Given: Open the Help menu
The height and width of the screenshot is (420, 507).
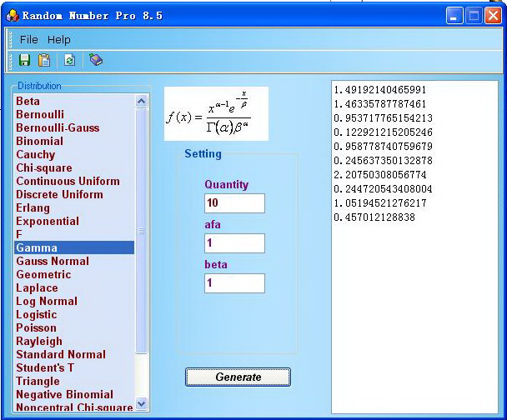Looking at the screenshot, I should click(x=59, y=39).
